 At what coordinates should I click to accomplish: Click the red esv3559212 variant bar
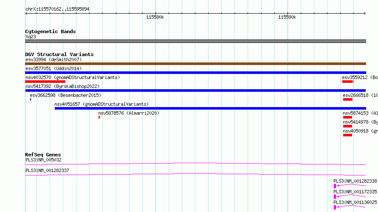click(x=348, y=82)
